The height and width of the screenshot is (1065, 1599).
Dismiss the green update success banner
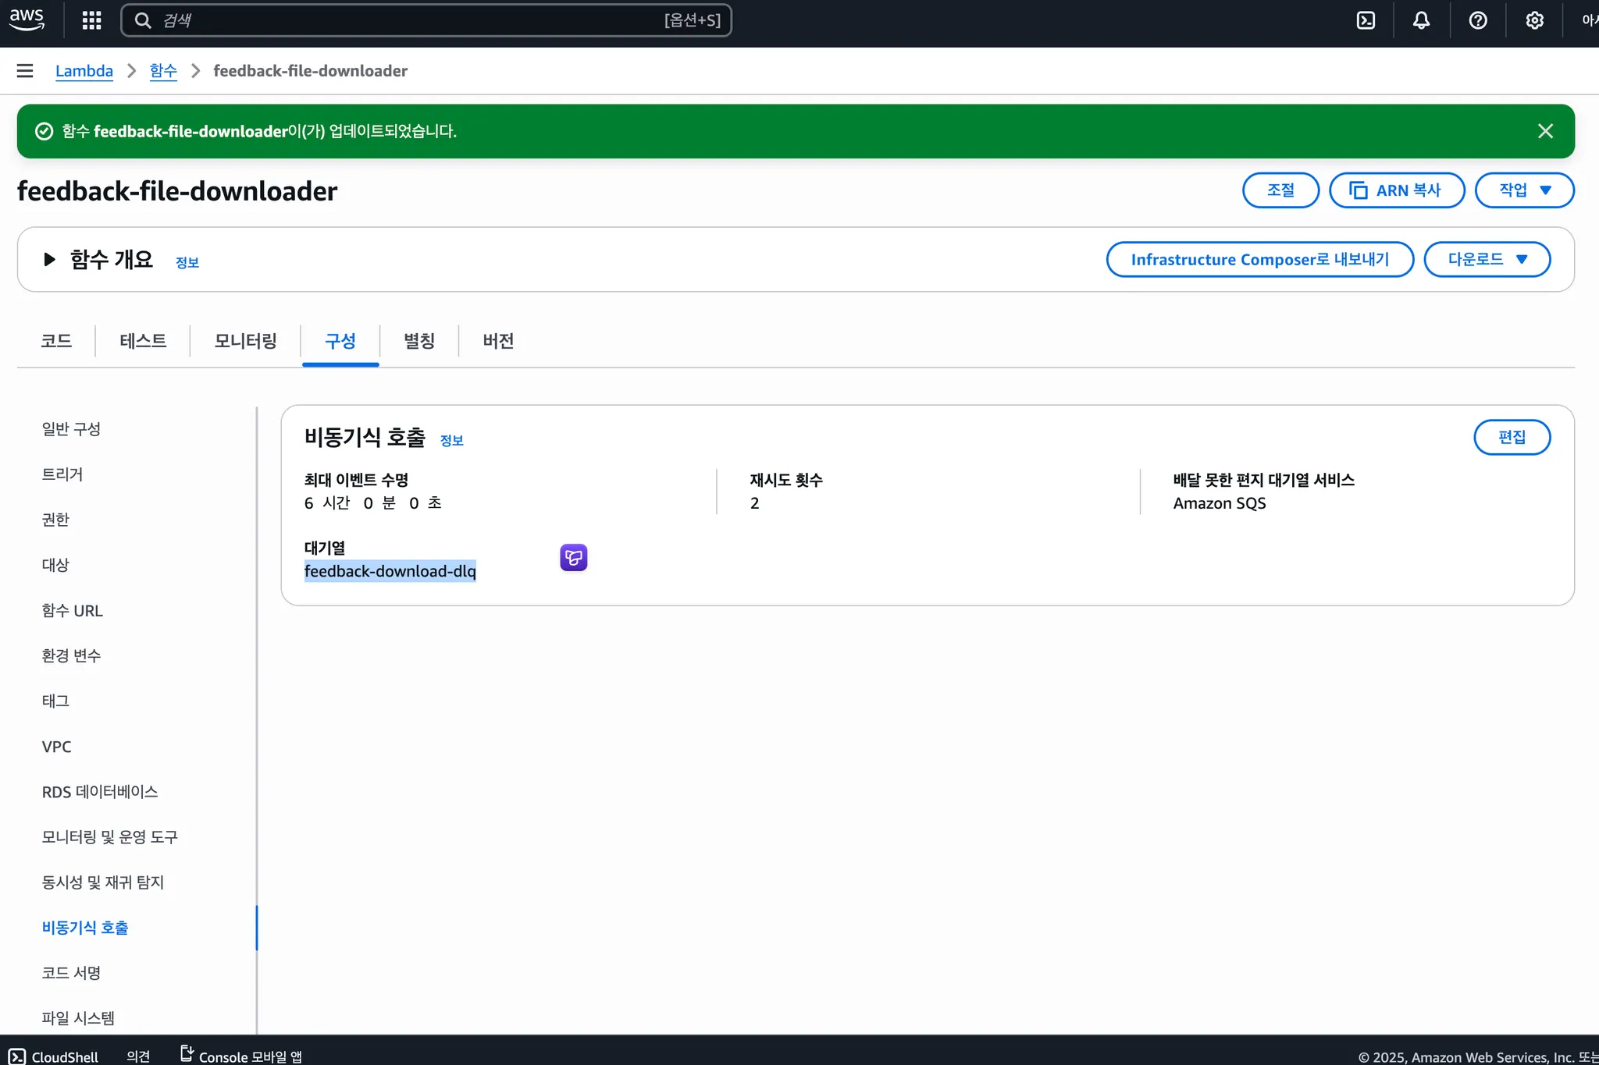click(x=1544, y=131)
